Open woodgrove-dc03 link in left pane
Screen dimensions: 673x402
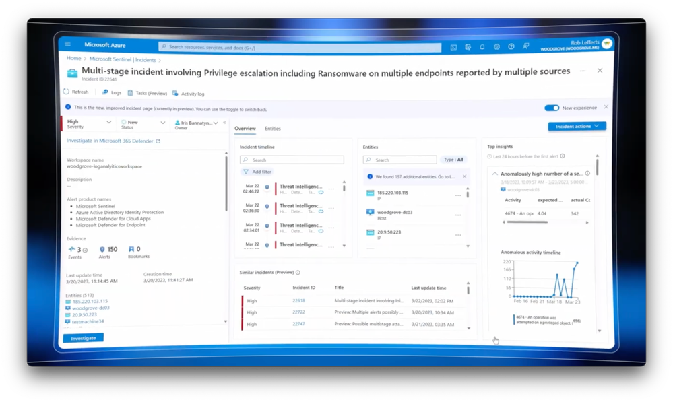point(90,308)
